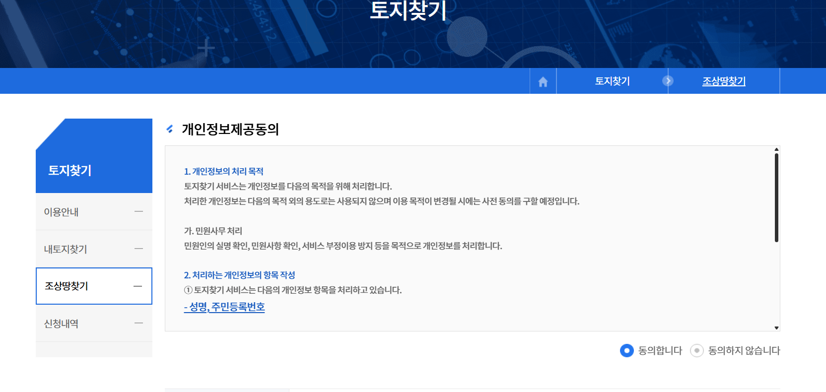
Task: Click the terms box vertical scrollbar thumb
Action: pyautogui.click(x=776, y=197)
